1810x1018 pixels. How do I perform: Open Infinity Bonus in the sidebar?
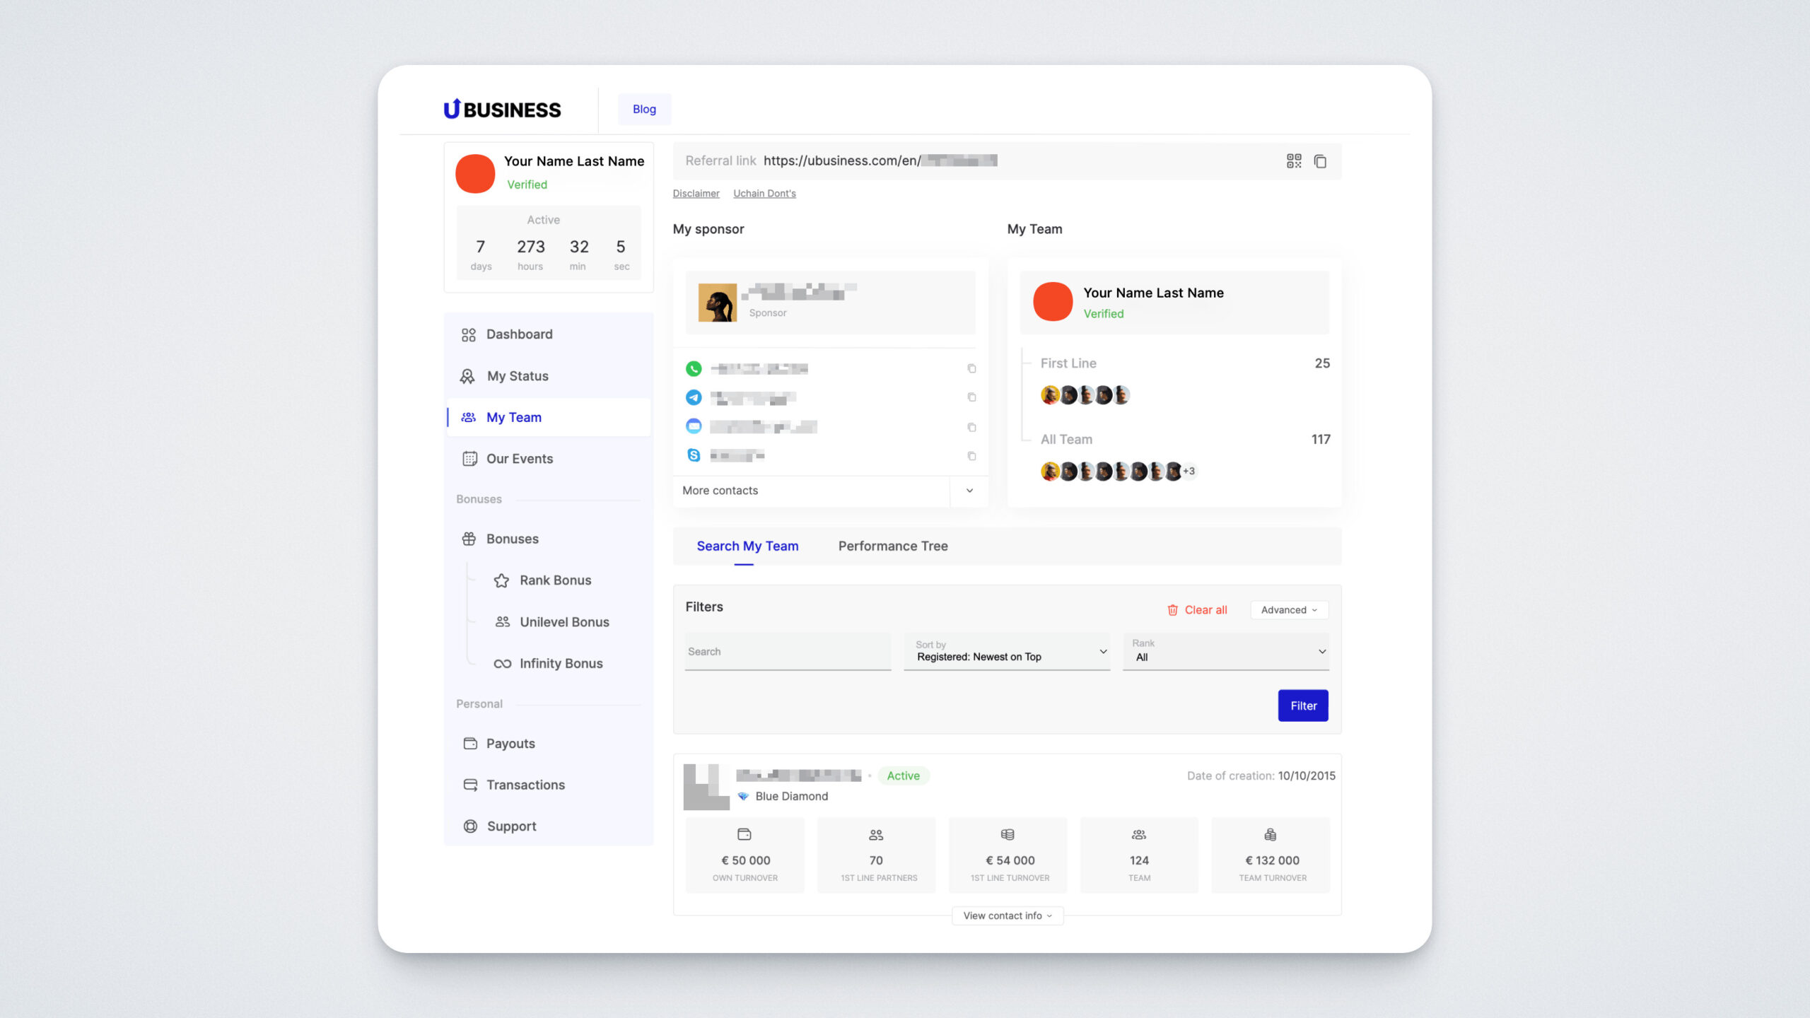(x=561, y=663)
